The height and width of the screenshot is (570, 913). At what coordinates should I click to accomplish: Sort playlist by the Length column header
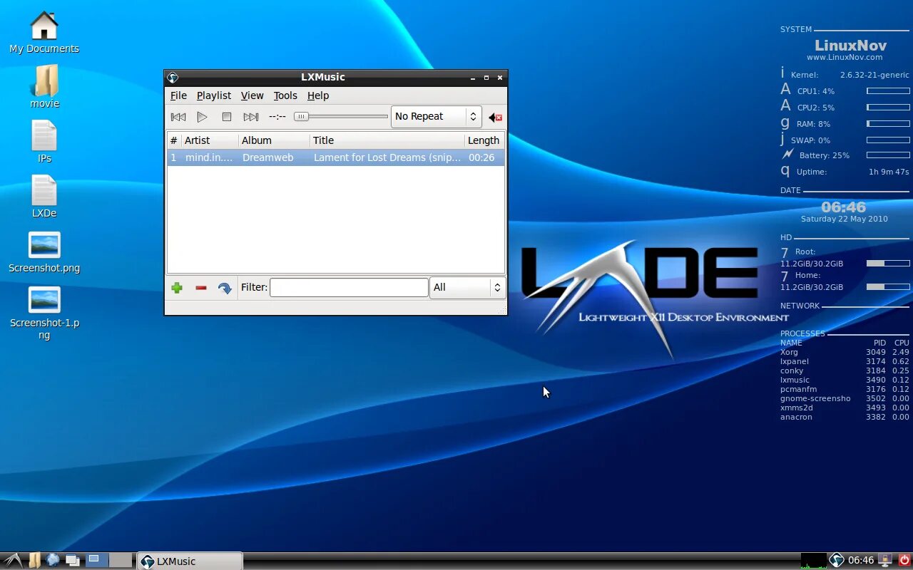point(484,140)
